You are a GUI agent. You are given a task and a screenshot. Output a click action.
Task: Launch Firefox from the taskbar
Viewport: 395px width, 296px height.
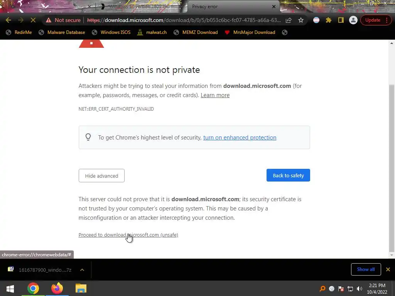pyautogui.click(x=57, y=288)
